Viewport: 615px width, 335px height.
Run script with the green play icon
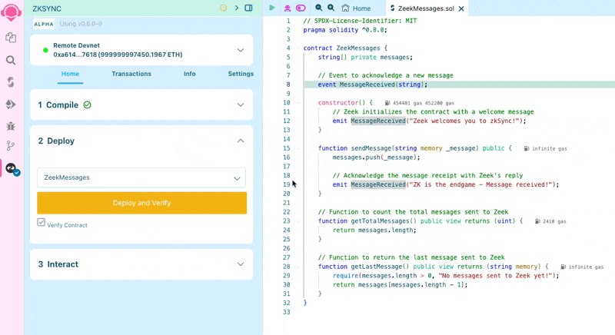click(272, 8)
